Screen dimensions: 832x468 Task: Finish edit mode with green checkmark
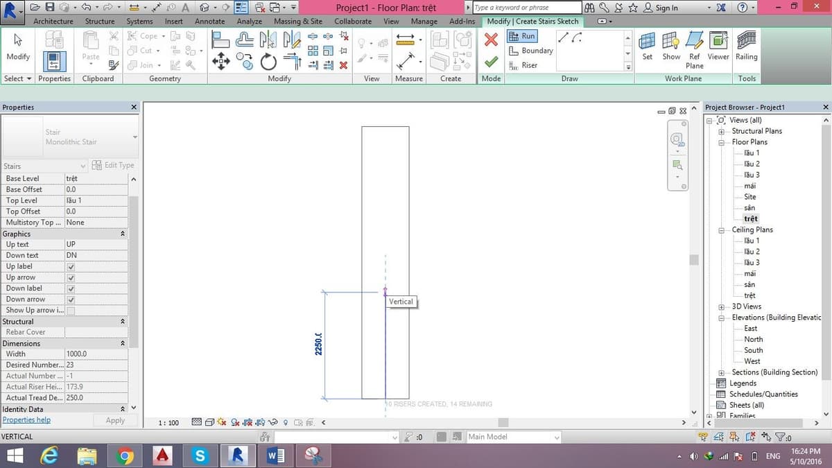[491, 62]
